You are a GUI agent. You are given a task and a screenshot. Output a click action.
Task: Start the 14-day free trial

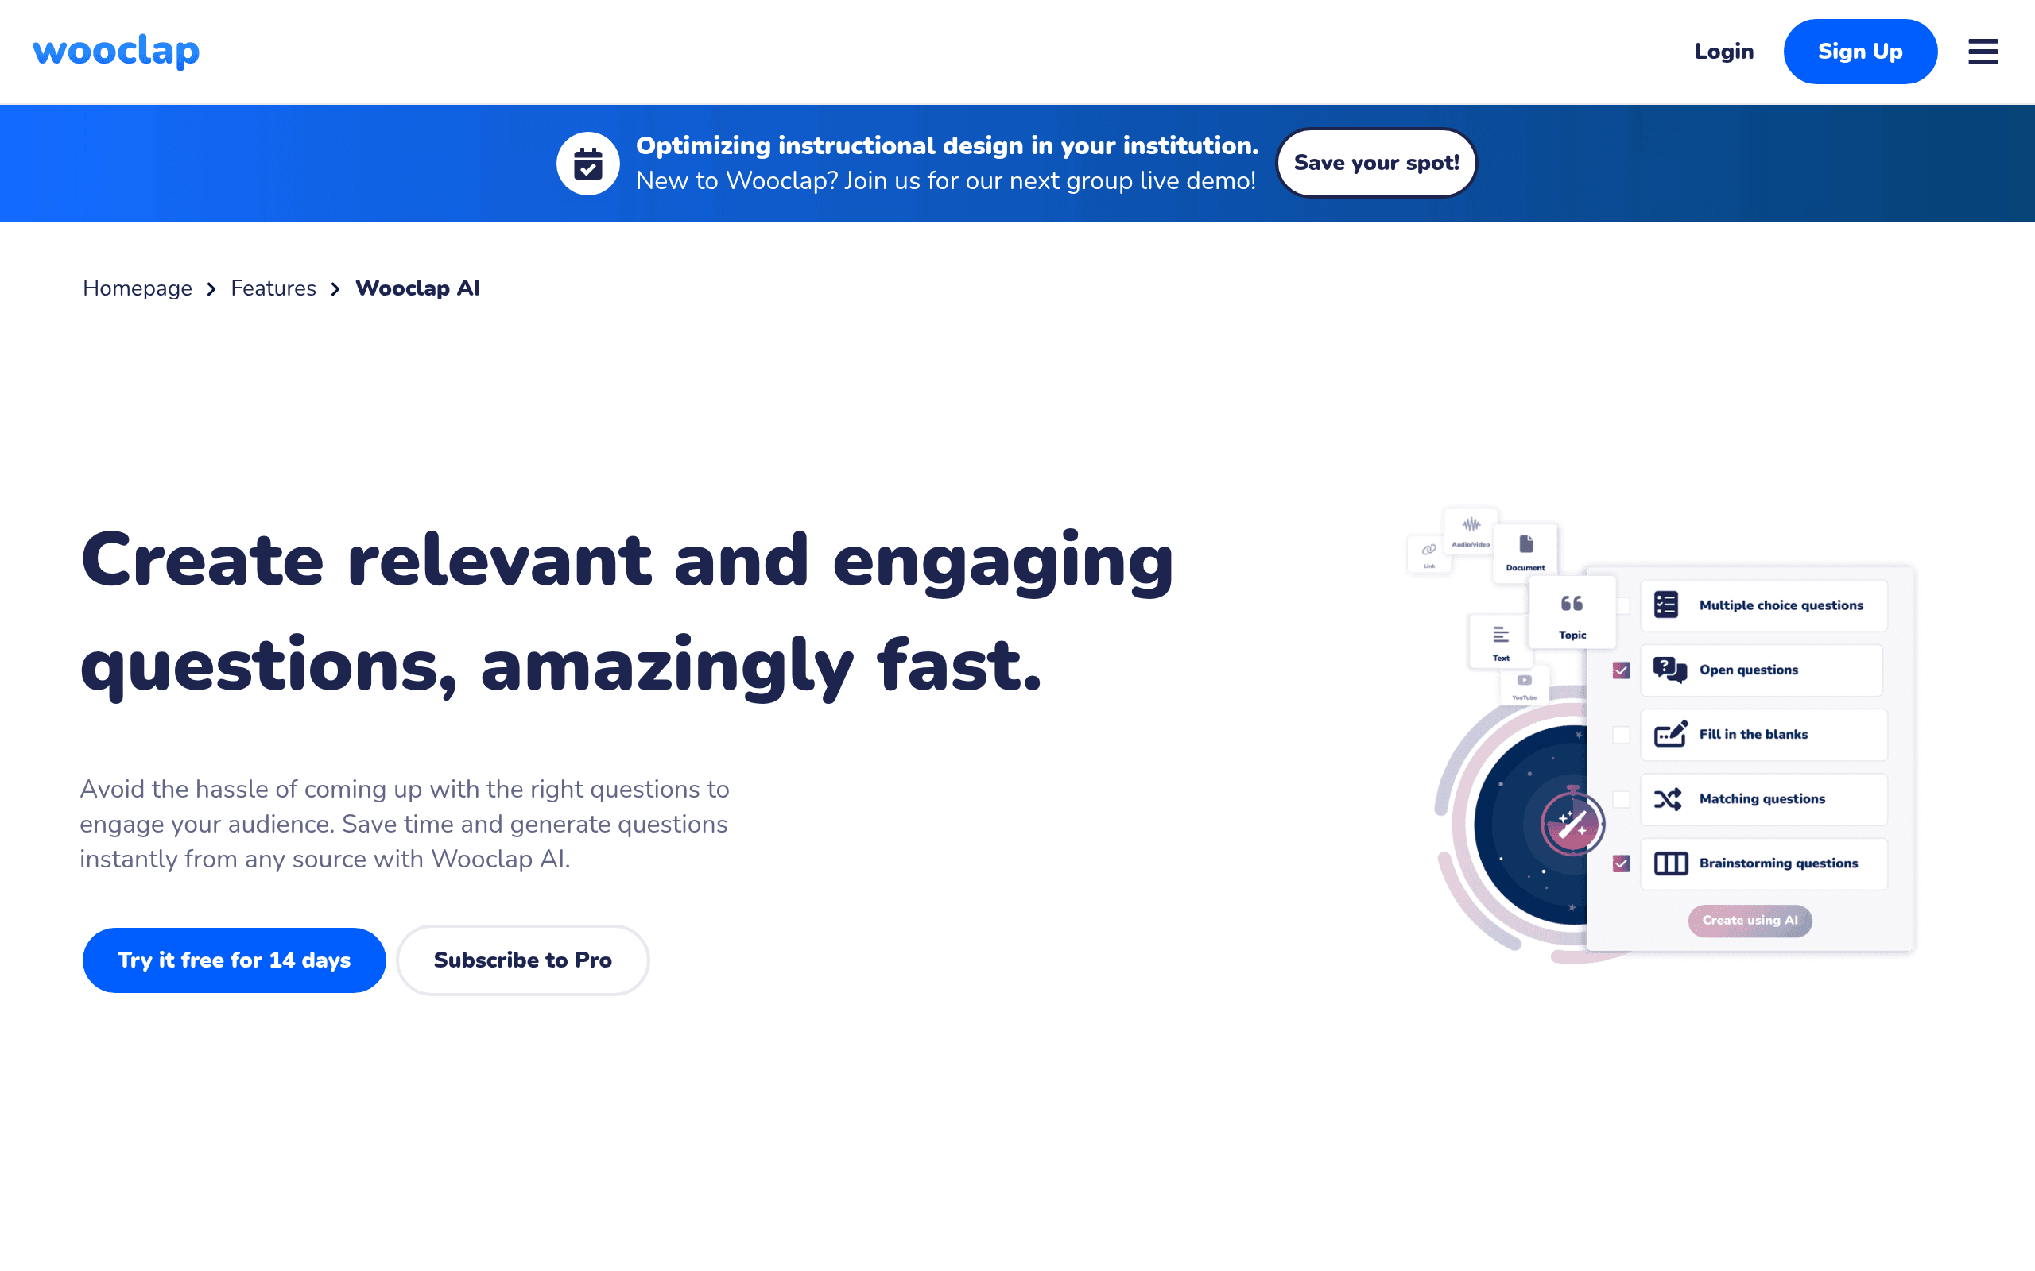[234, 960]
